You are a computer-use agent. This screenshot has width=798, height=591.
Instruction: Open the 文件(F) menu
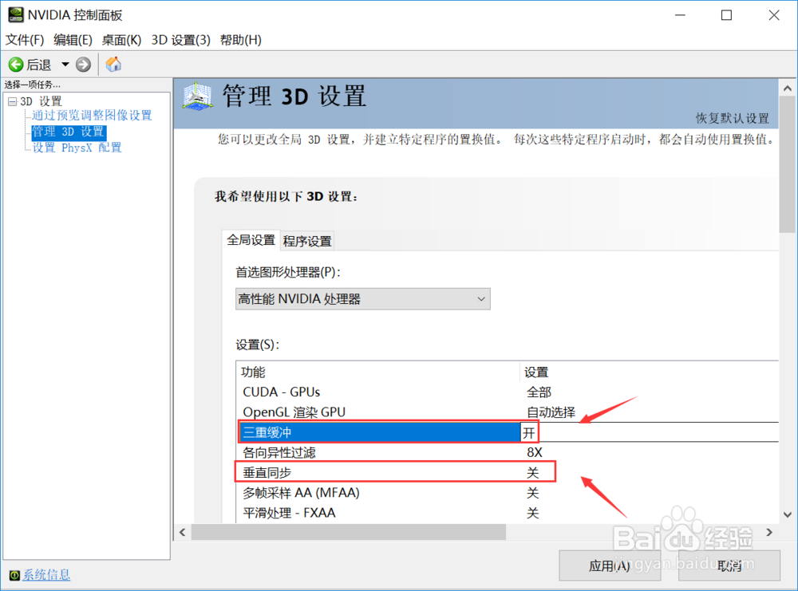(25, 40)
